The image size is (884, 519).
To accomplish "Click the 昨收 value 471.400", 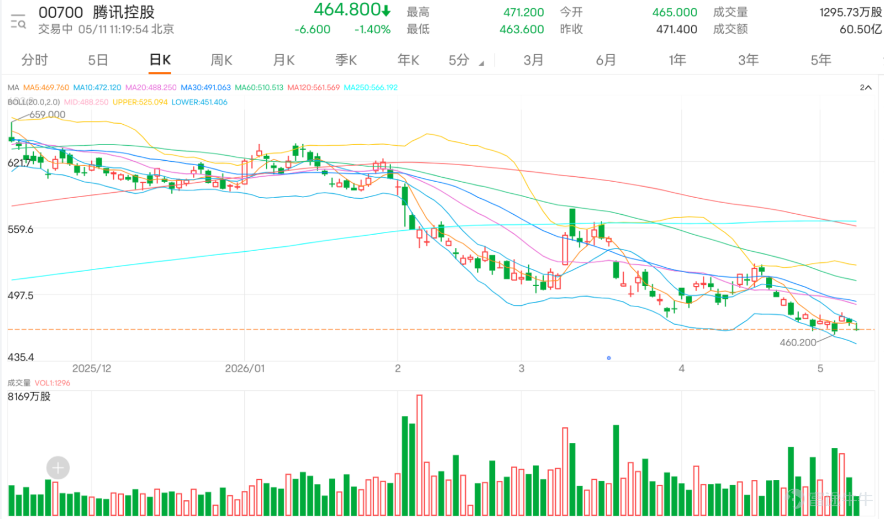I will [677, 29].
